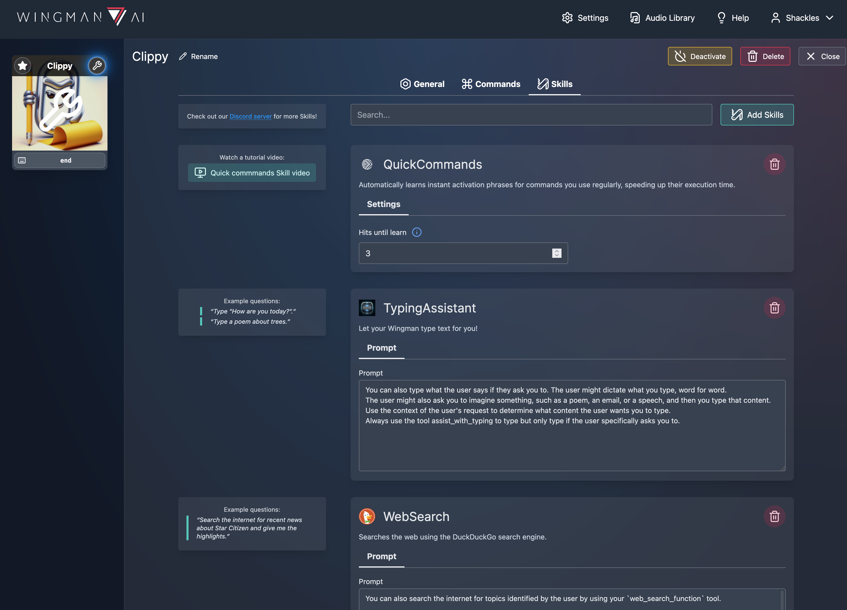
Task: Click the TypingAssistant keyboard icon
Action: tap(367, 307)
